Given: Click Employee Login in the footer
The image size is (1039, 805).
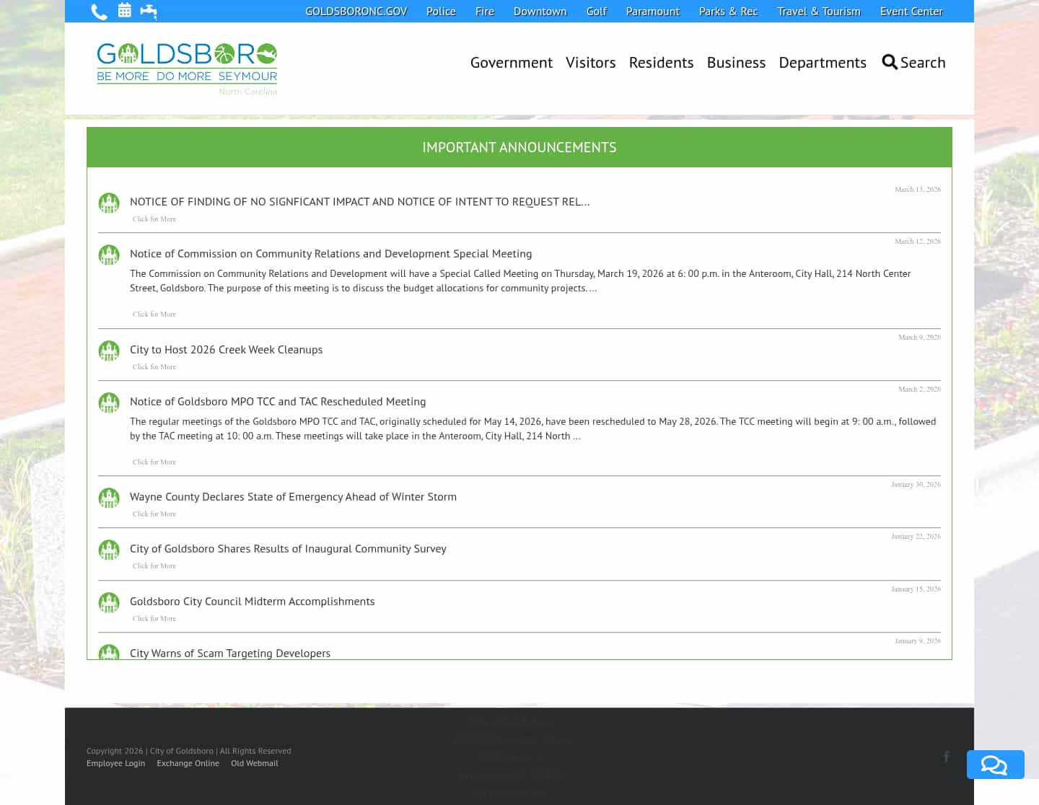Looking at the screenshot, I should 115,762.
